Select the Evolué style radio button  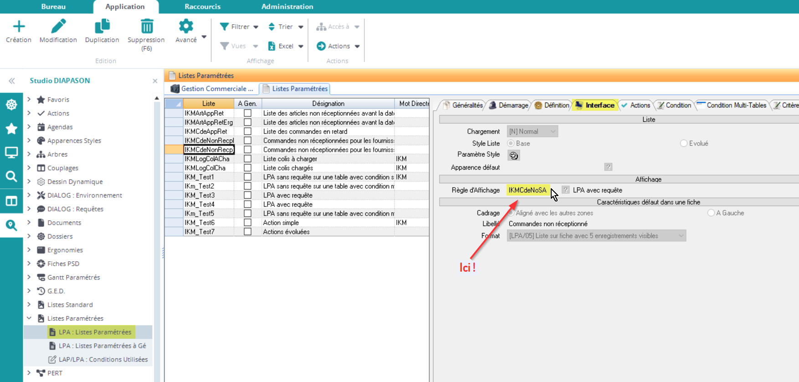click(x=683, y=143)
